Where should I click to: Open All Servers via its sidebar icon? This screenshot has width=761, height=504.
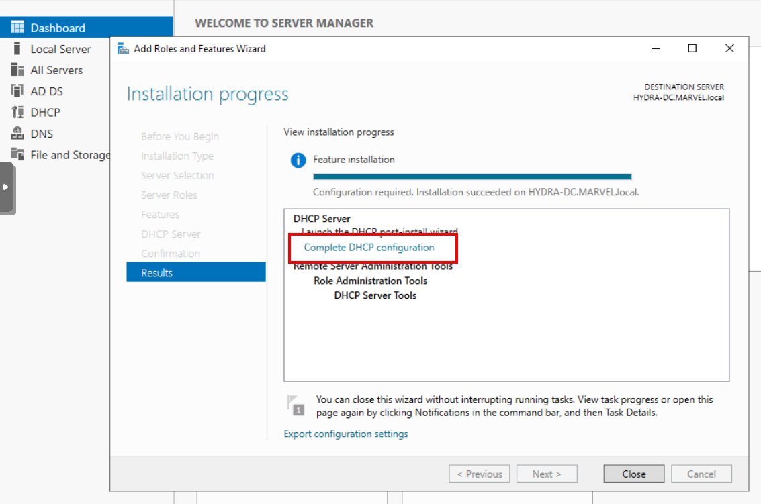tap(17, 70)
